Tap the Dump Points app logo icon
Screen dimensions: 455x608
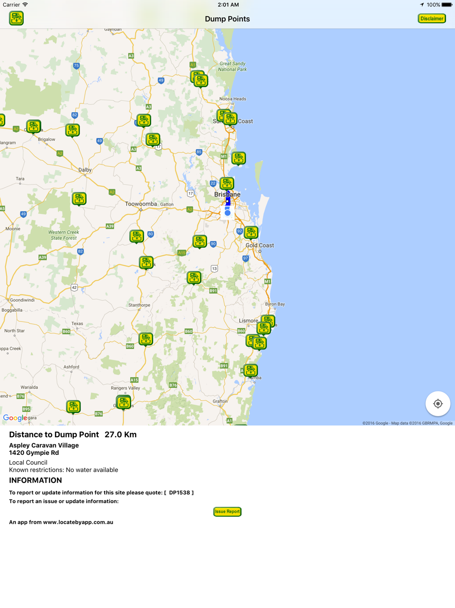point(16,18)
